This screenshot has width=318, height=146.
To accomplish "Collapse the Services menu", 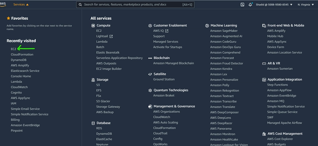I will 21,4.
